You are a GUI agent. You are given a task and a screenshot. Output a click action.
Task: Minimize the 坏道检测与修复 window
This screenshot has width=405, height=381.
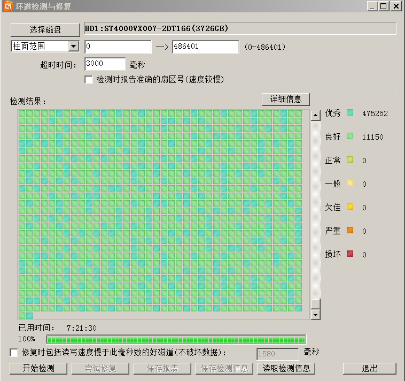372,6
